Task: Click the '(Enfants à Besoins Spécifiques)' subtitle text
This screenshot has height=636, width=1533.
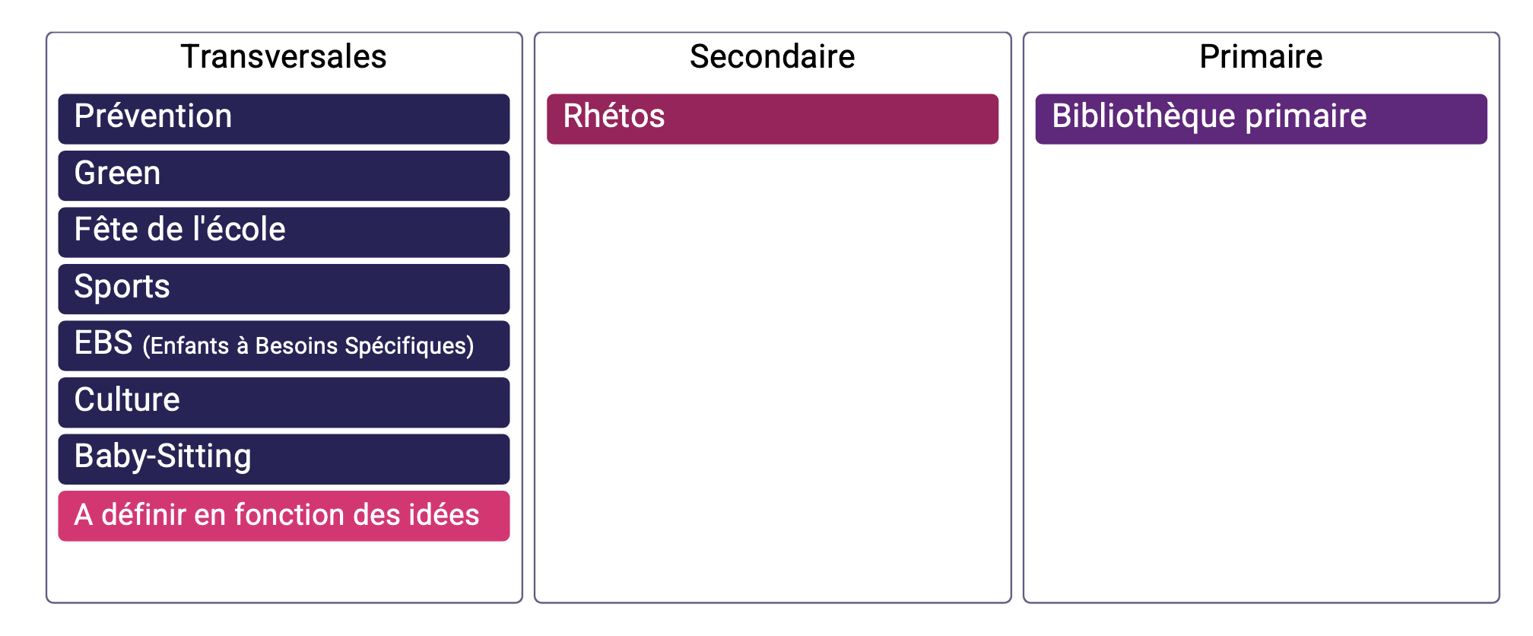Action: point(308,346)
